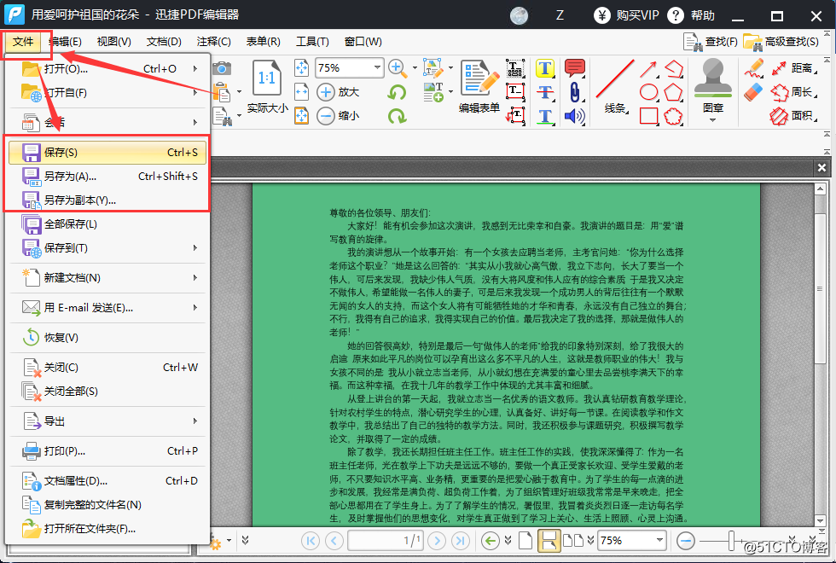Expand the 打开(O) submenu arrow
The height and width of the screenshot is (563, 836).
pos(195,68)
